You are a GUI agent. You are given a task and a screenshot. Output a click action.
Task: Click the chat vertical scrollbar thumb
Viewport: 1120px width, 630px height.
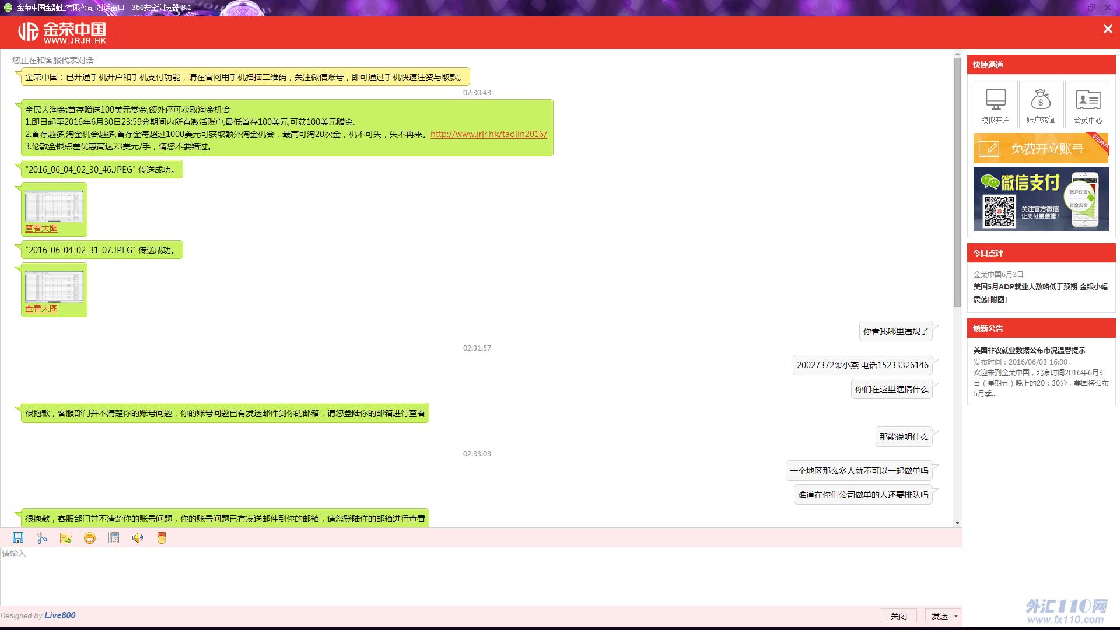957,182
